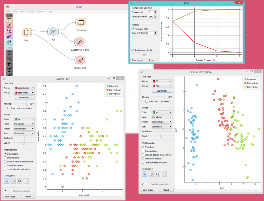This screenshot has height=201, width=264.
Task: Click Save Image in PCA window
Action: [137, 60]
